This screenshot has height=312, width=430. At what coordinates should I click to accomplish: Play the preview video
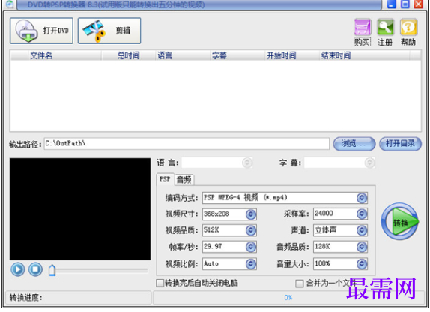coord(18,269)
